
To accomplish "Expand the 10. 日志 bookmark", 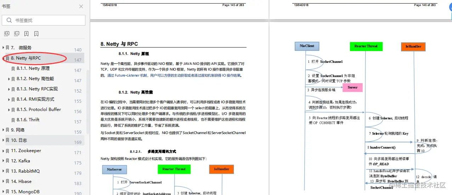I will pos(3,140).
